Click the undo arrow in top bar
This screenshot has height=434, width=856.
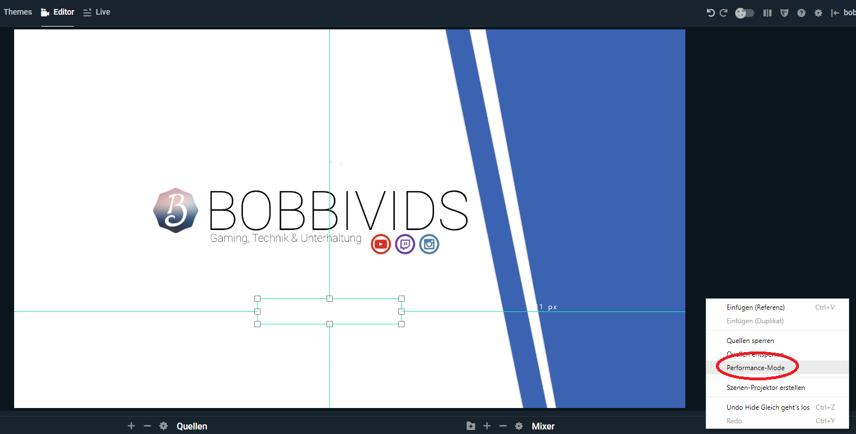[x=711, y=12]
